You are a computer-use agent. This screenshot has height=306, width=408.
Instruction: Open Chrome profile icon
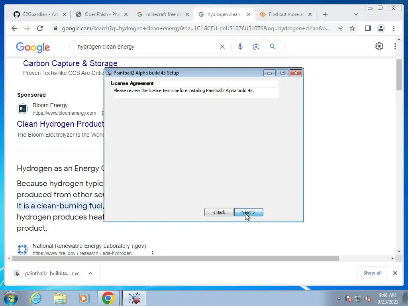pos(381,28)
